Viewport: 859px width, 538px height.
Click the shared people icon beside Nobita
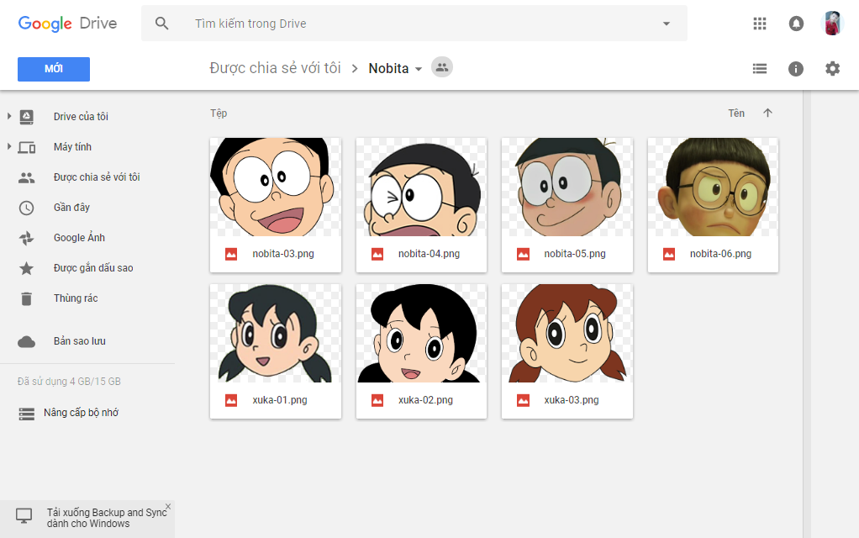[441, 67]
